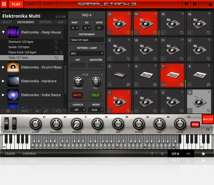Open the shopping cart in the top bar
This screenshot has height=185, width=214.
186,4
